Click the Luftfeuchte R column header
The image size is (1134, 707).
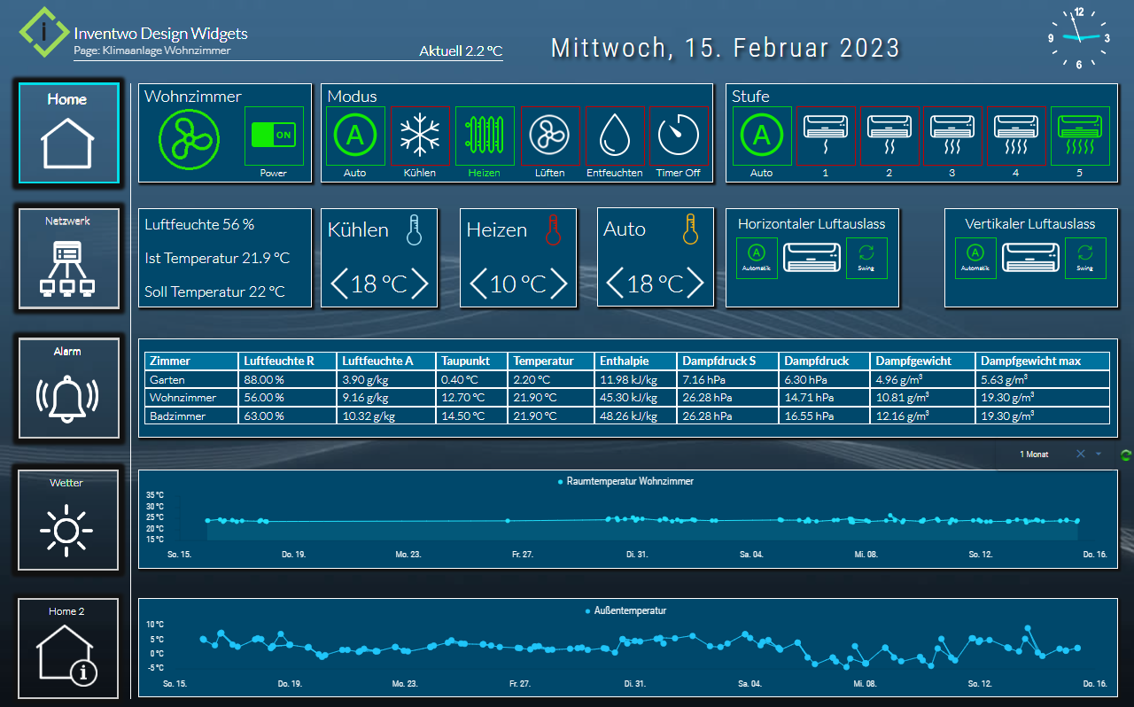[x=288, y=361]
